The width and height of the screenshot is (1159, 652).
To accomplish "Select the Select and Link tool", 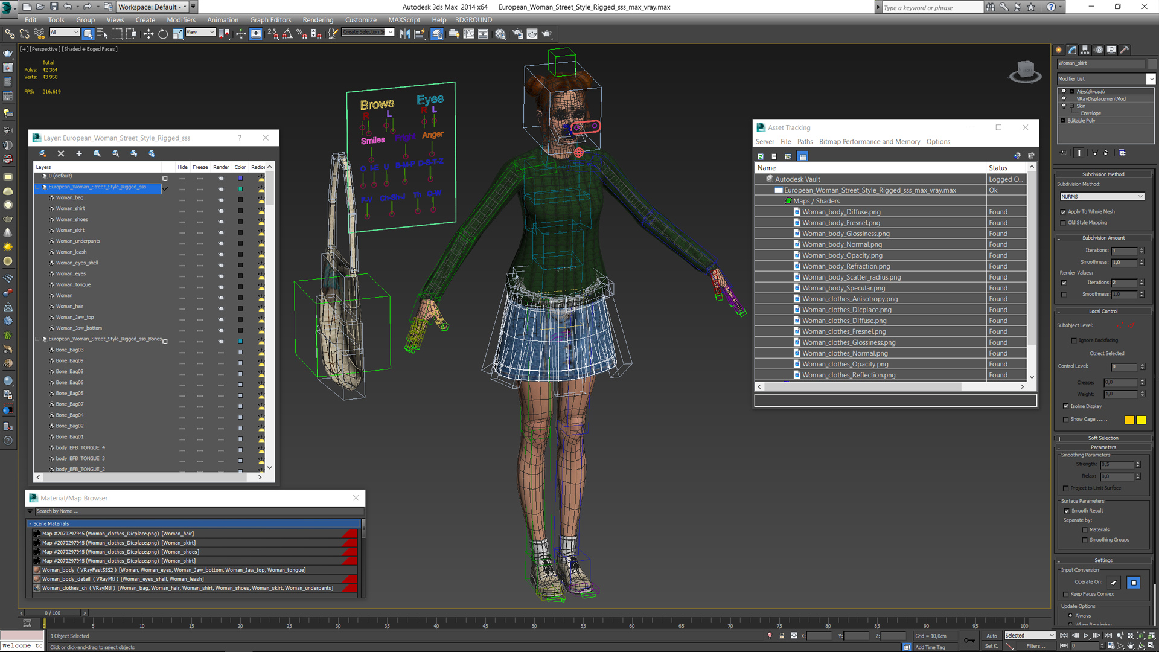I will (x=10, y=34).
